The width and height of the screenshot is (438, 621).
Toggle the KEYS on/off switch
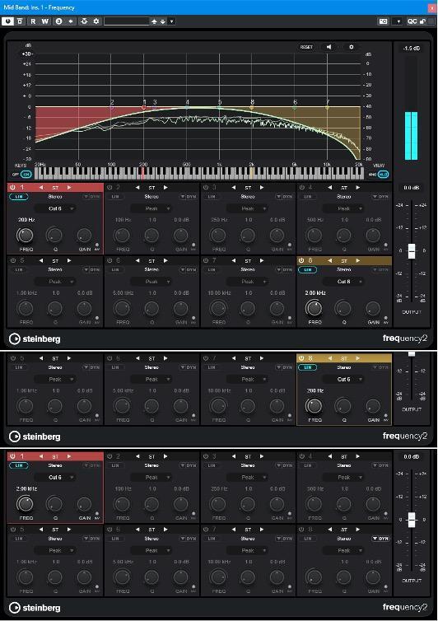click(x=26, y=175)
